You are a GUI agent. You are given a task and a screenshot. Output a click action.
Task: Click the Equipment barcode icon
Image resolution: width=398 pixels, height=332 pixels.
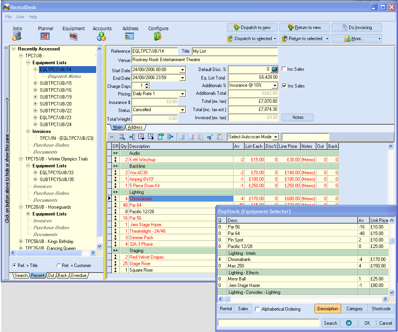(x=73, y=36)
